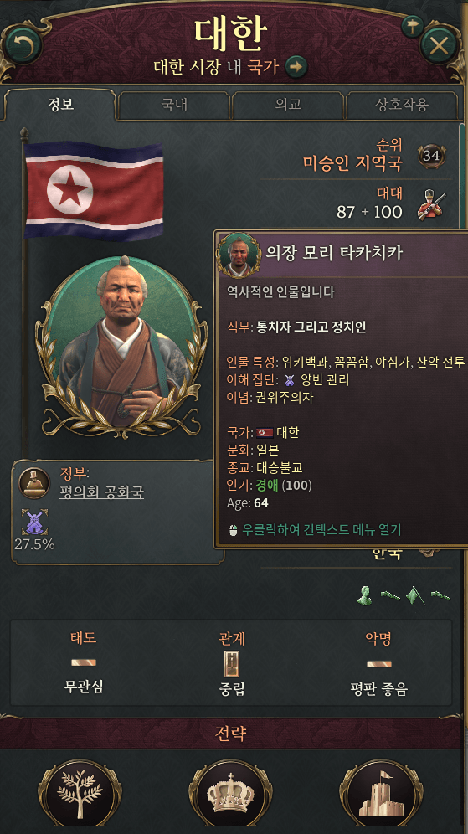Pin the panel with the pushpin icon
This screenshot has height=834, width=468.
412,25
